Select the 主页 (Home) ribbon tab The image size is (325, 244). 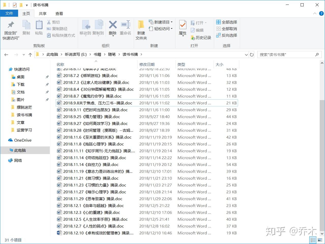tap(26, 14)
